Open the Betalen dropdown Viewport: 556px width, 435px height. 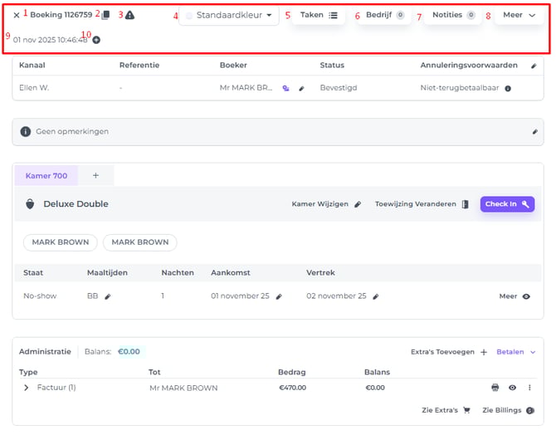[515, 352]
